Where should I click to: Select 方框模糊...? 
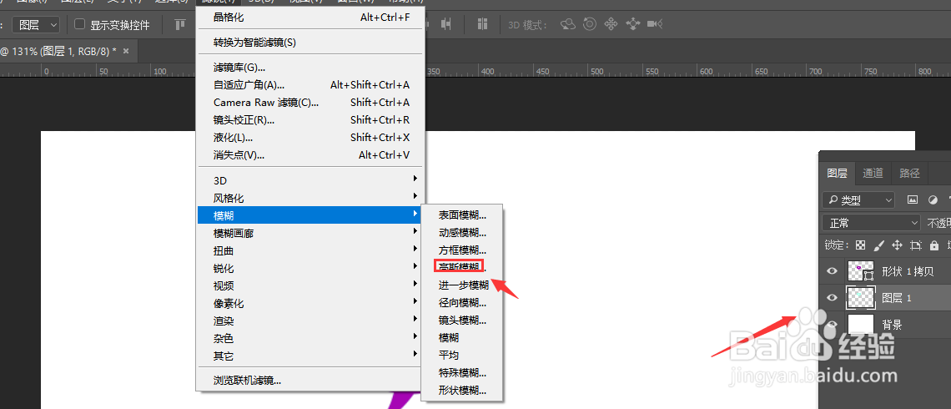[462, 250]
